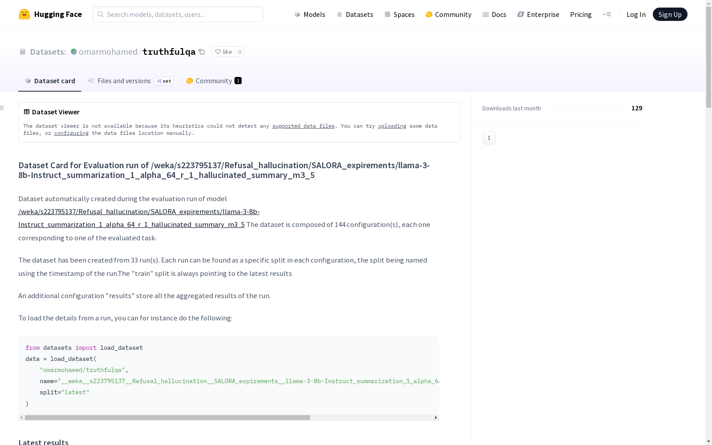Screen dimensions: 712x445
Task: Click the Latest results heading
Action: click(x=43, y=441)
